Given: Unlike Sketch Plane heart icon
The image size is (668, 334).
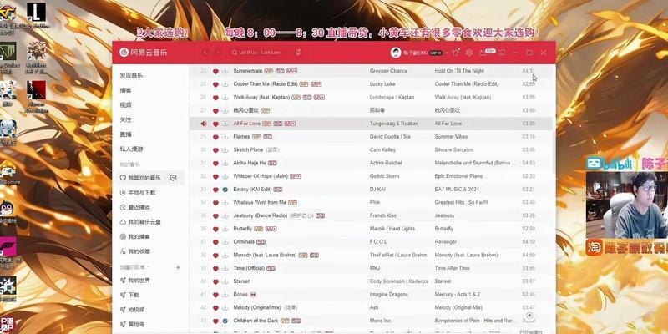Looking at the screenshot, I should click(215, 150).
